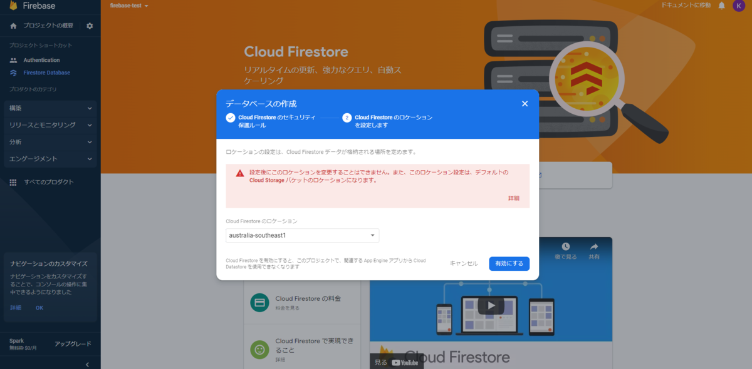Image resolution: width=752 pixels, height=369 pixels.
Task: Click the video share arrow icon
Action: (594, 246)
